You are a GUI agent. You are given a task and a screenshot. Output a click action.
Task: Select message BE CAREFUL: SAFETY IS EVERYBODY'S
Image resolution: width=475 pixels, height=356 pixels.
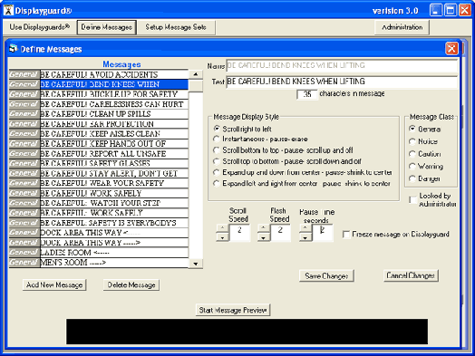point(99,223)
